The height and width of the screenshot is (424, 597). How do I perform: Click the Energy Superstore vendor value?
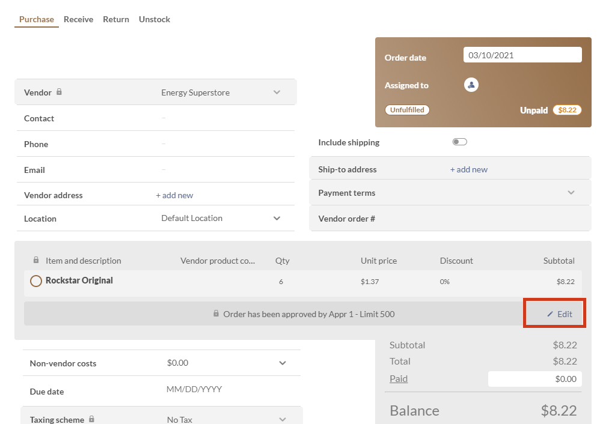(195, 92)
